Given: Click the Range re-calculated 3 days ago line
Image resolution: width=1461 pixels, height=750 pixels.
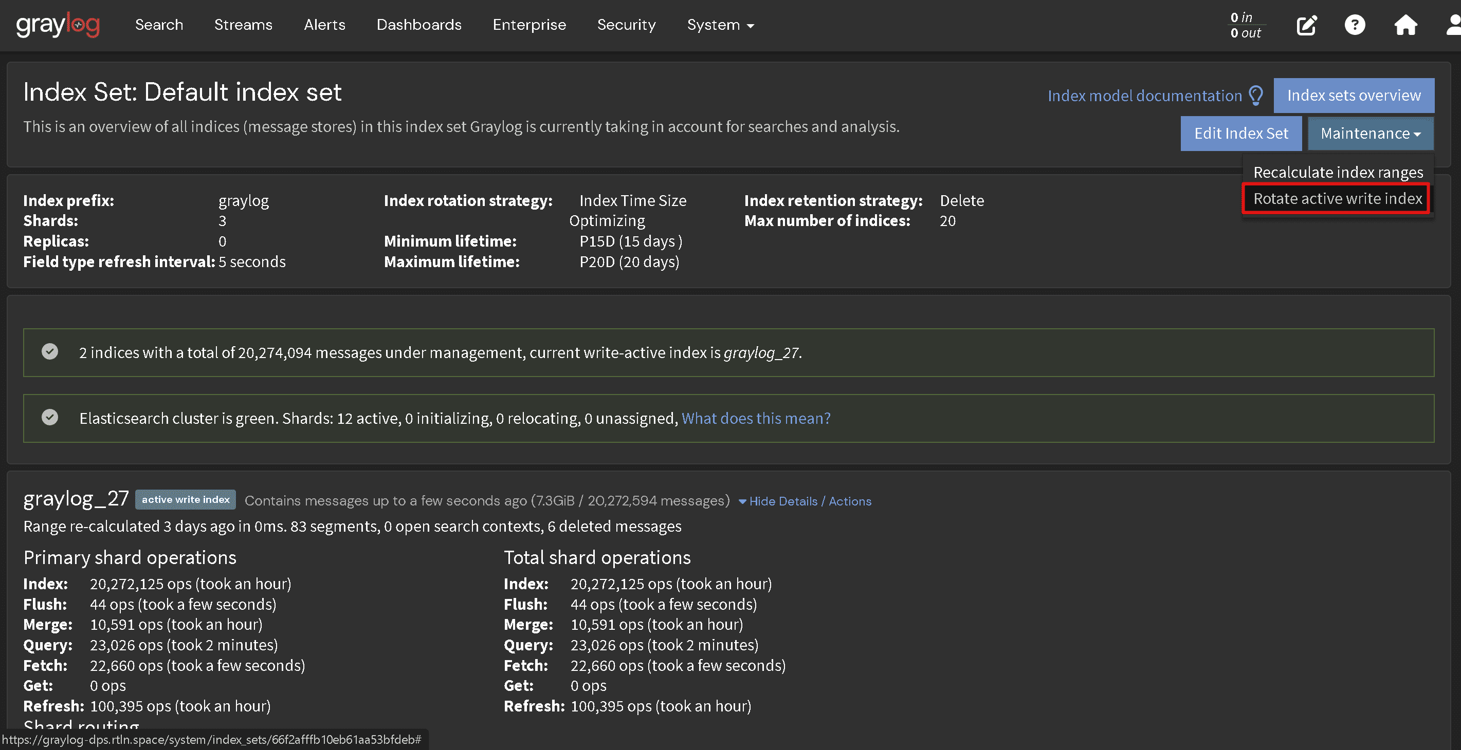Looking at the screenshot, I should point(352,526).
